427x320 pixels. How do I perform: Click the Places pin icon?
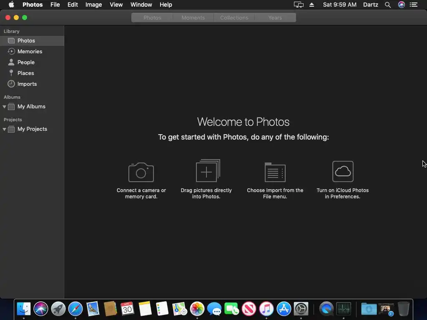(11, 73)
